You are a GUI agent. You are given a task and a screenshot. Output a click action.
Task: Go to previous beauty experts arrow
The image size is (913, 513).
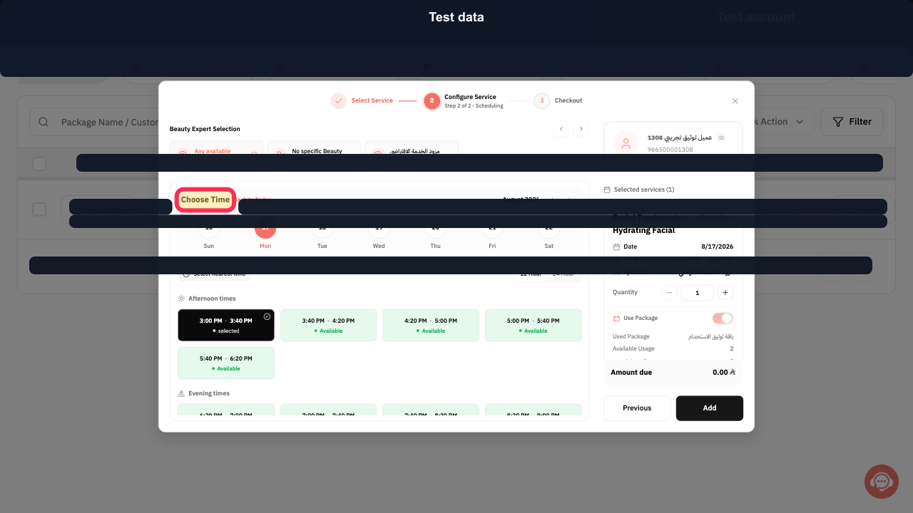point(561,129)
